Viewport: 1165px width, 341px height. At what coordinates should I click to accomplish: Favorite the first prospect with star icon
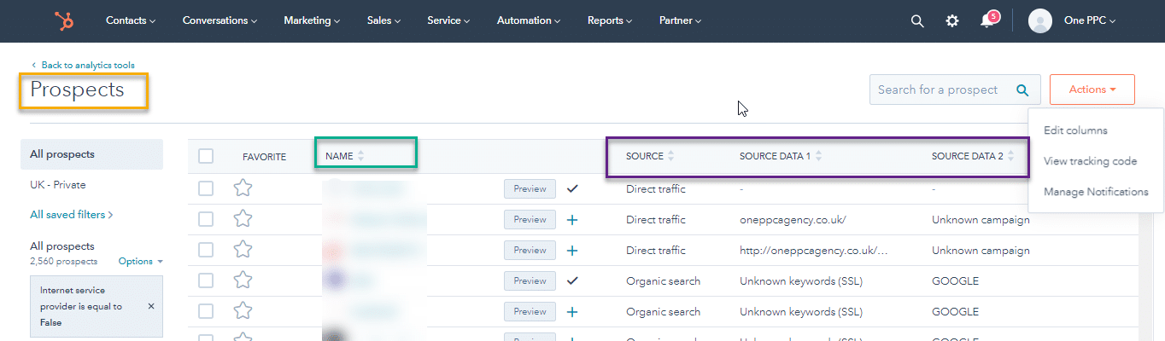tap(243, 188)
